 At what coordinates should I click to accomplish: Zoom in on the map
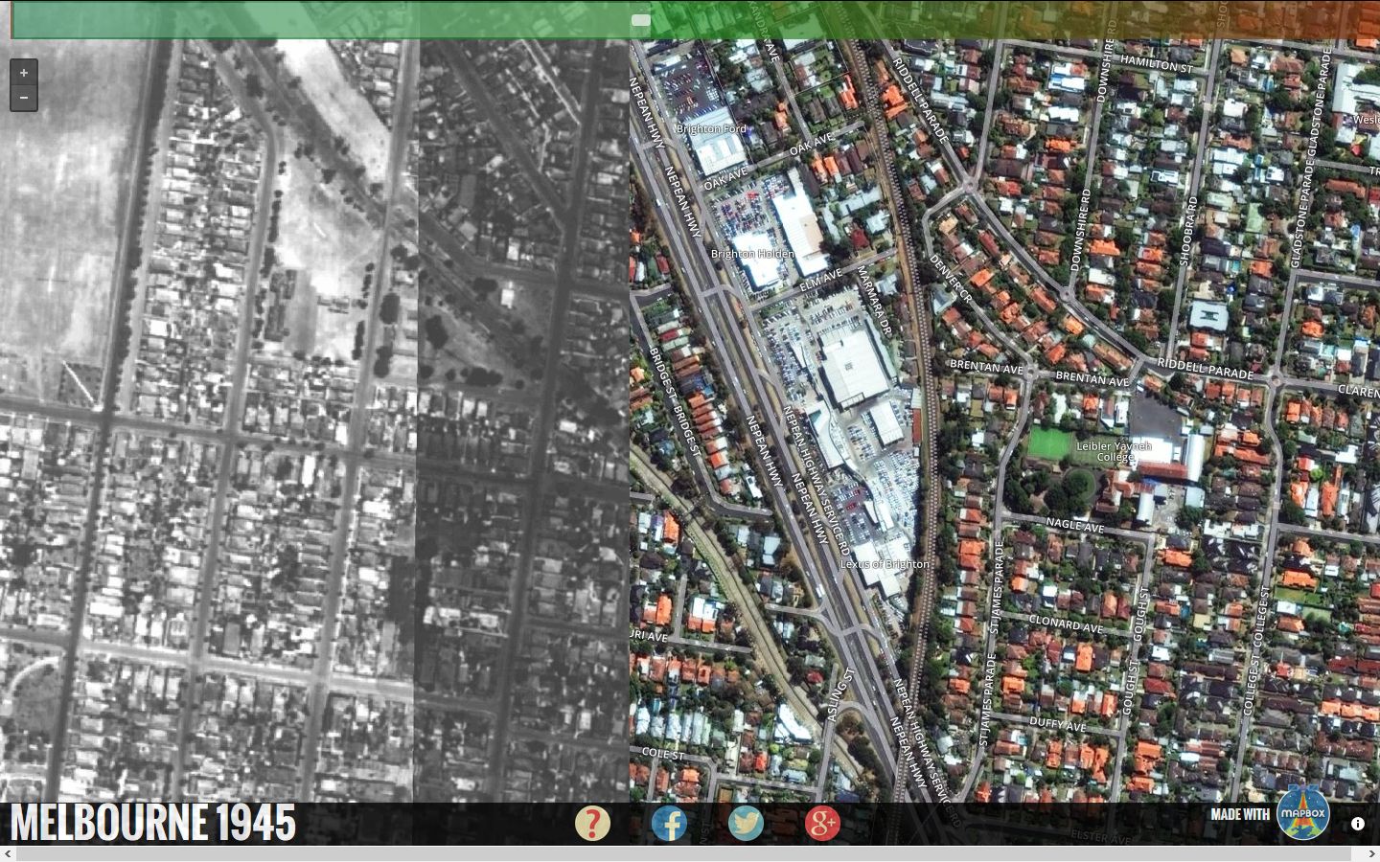(x=24, y=73)
